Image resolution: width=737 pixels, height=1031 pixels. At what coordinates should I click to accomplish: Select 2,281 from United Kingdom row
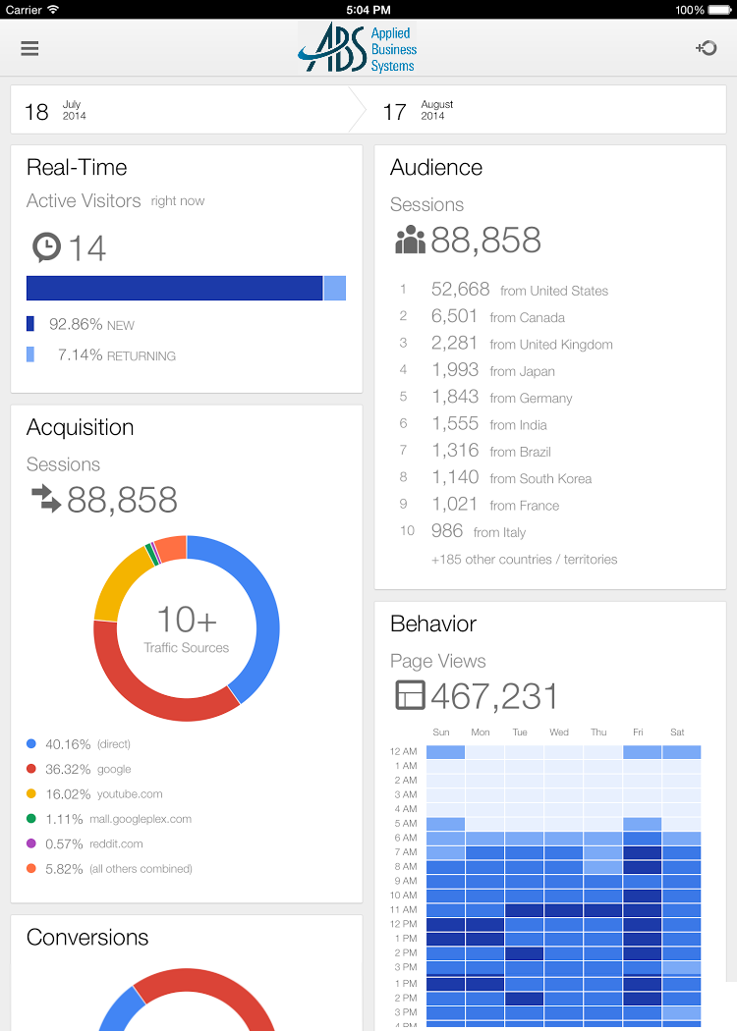click(506, 344)
